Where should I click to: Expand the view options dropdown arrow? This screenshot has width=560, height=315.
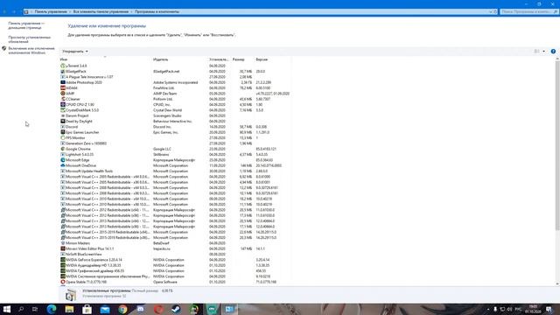click(544, 52)
